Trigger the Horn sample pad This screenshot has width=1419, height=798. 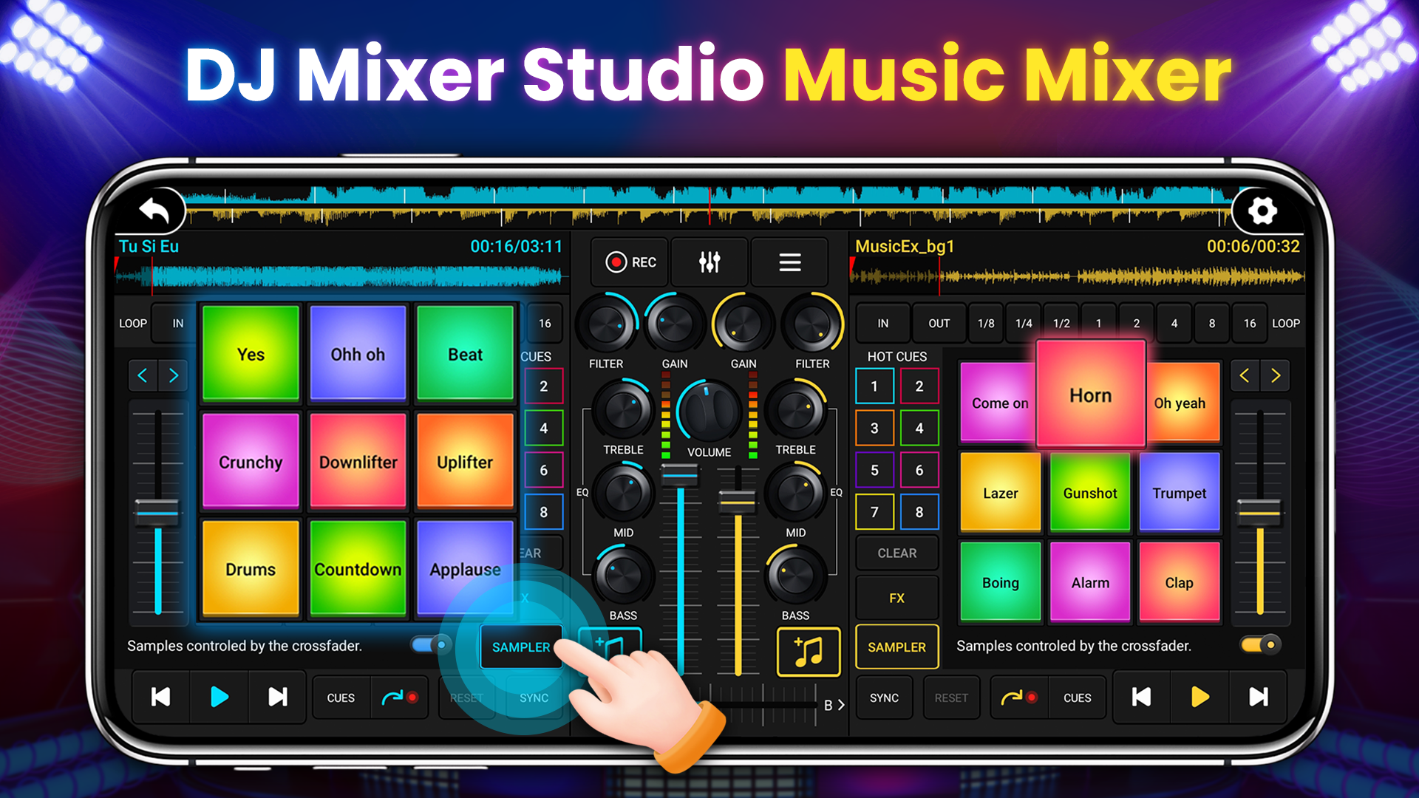[x=1089, y=395]
